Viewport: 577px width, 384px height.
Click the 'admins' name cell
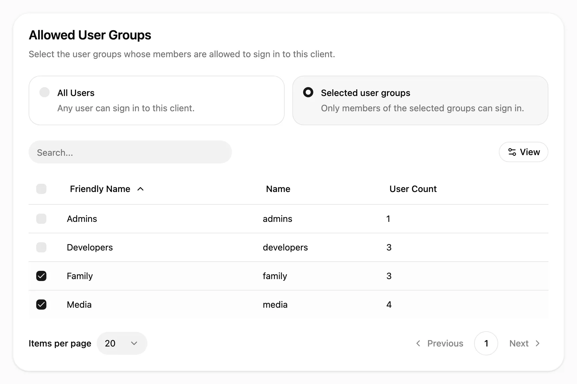tap(277, 219)
